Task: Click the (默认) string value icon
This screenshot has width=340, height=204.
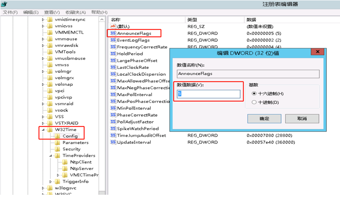Action: pos(113,27)
